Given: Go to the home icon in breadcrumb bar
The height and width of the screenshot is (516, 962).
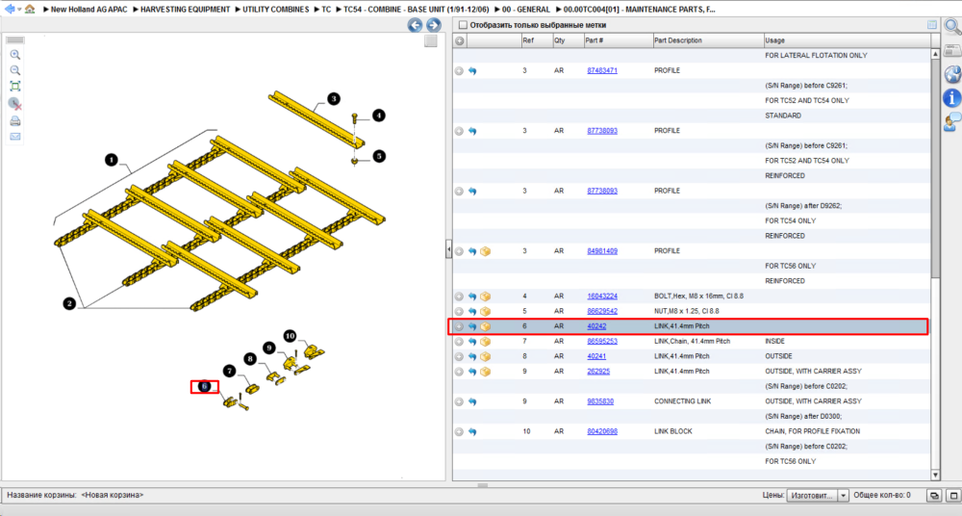Looking at the screenshot, I should pos(30,9).
